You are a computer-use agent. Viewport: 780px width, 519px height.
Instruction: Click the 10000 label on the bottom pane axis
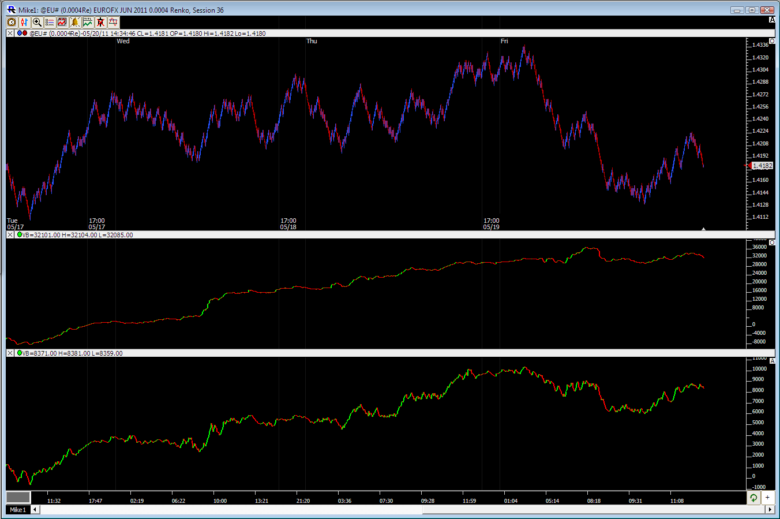click(759, 369)
